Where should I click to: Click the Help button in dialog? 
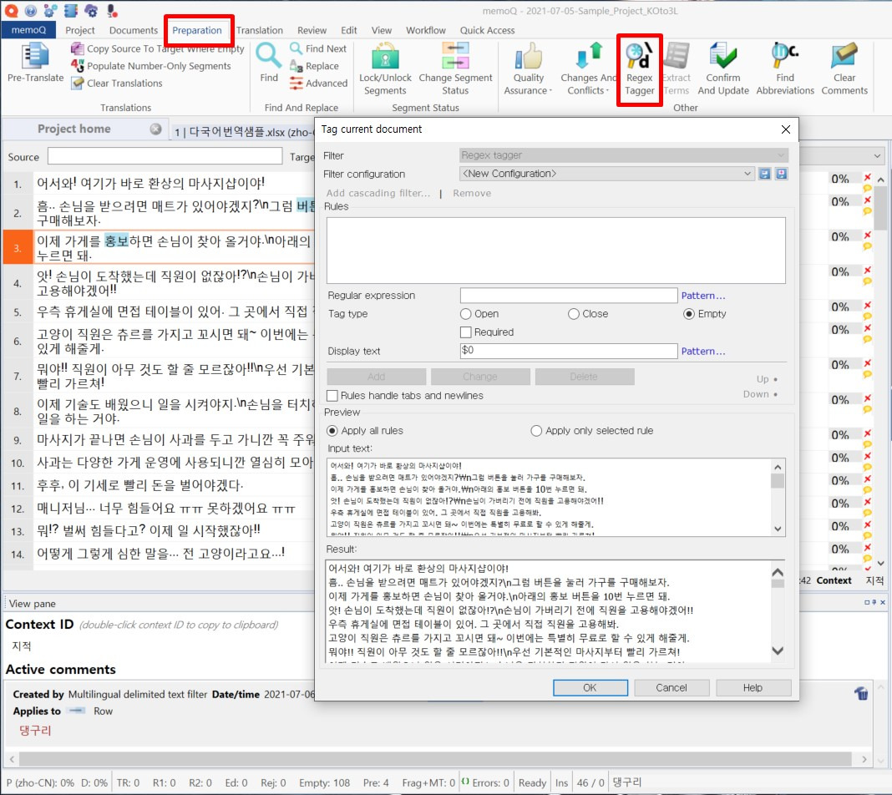[x=753, y=687]
